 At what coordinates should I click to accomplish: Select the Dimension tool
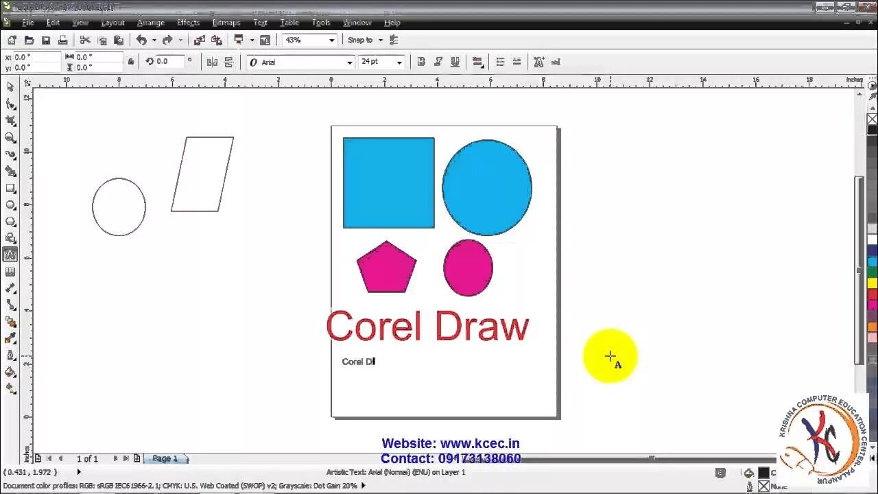(10, 288)
